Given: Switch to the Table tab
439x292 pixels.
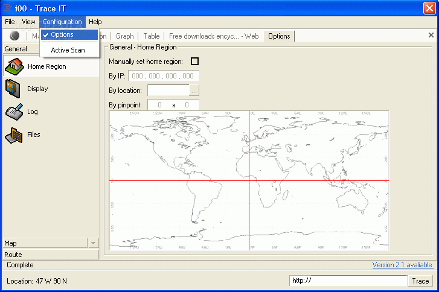Looking at the screenshot, I should tap(152, 36).
